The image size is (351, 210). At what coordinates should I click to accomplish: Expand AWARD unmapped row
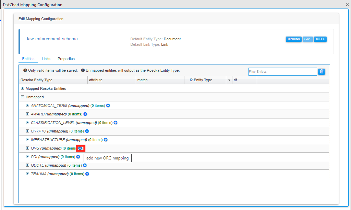click(x=27, y=114)
